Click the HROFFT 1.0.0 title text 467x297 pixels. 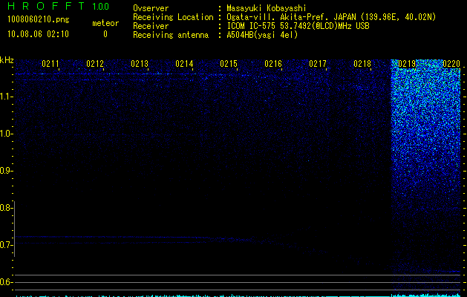[58, 6]
